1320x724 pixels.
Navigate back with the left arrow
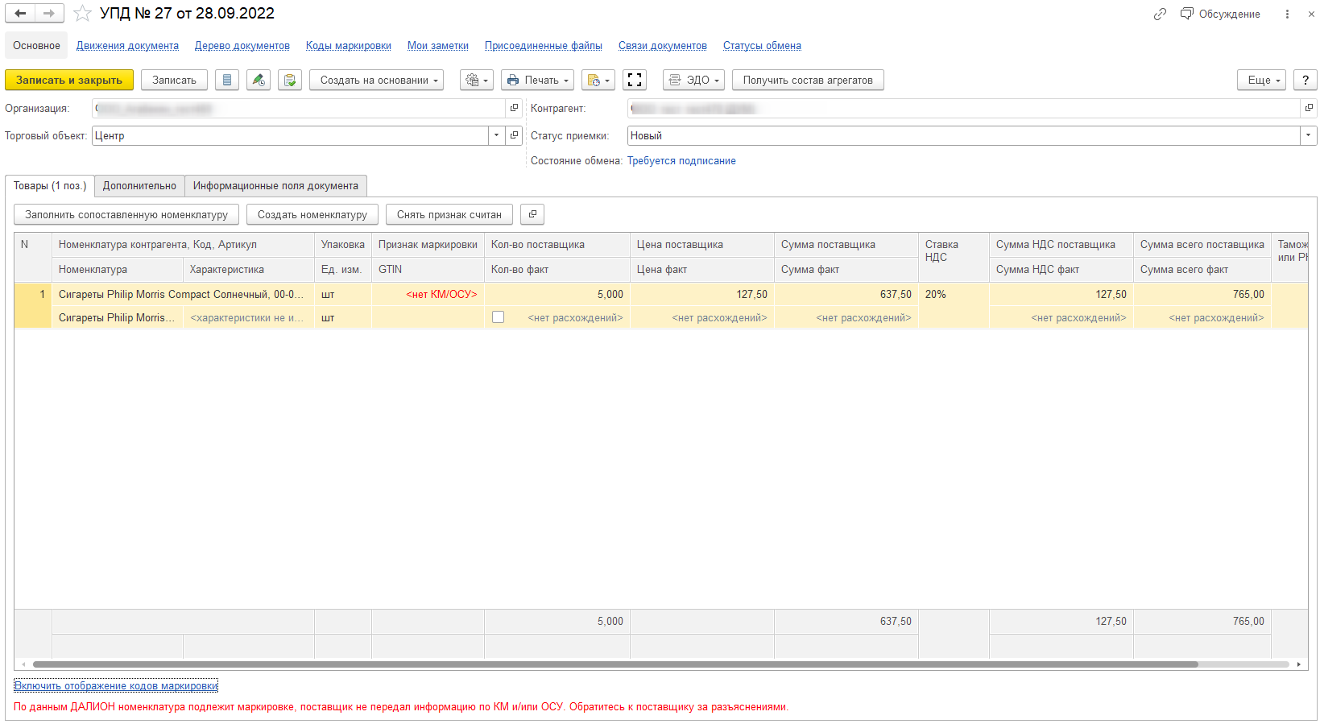pos(20,14)
